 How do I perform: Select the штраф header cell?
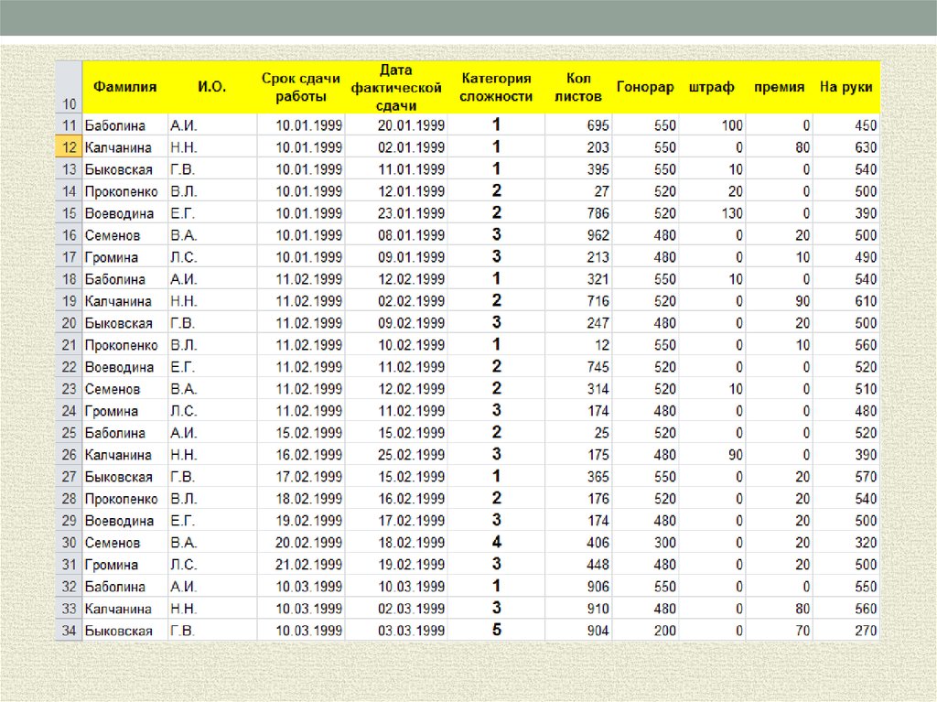[712, 88]
